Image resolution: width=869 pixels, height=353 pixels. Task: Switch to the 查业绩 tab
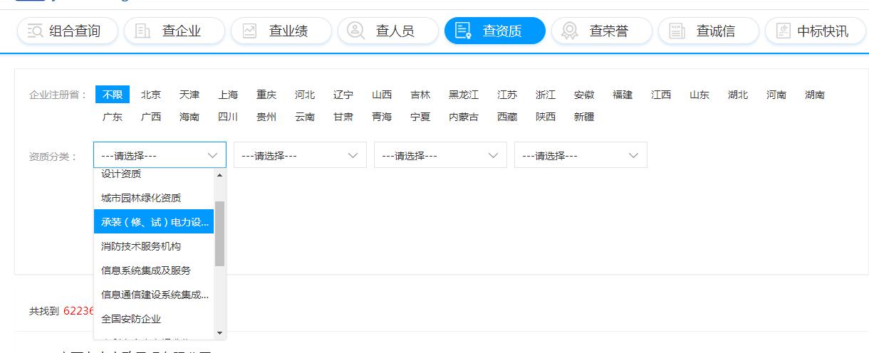281,31
